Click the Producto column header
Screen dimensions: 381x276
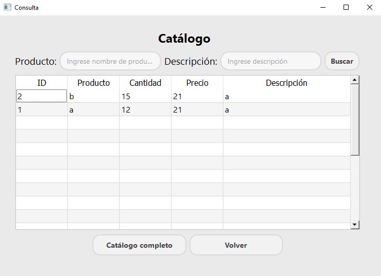(93, 83)
